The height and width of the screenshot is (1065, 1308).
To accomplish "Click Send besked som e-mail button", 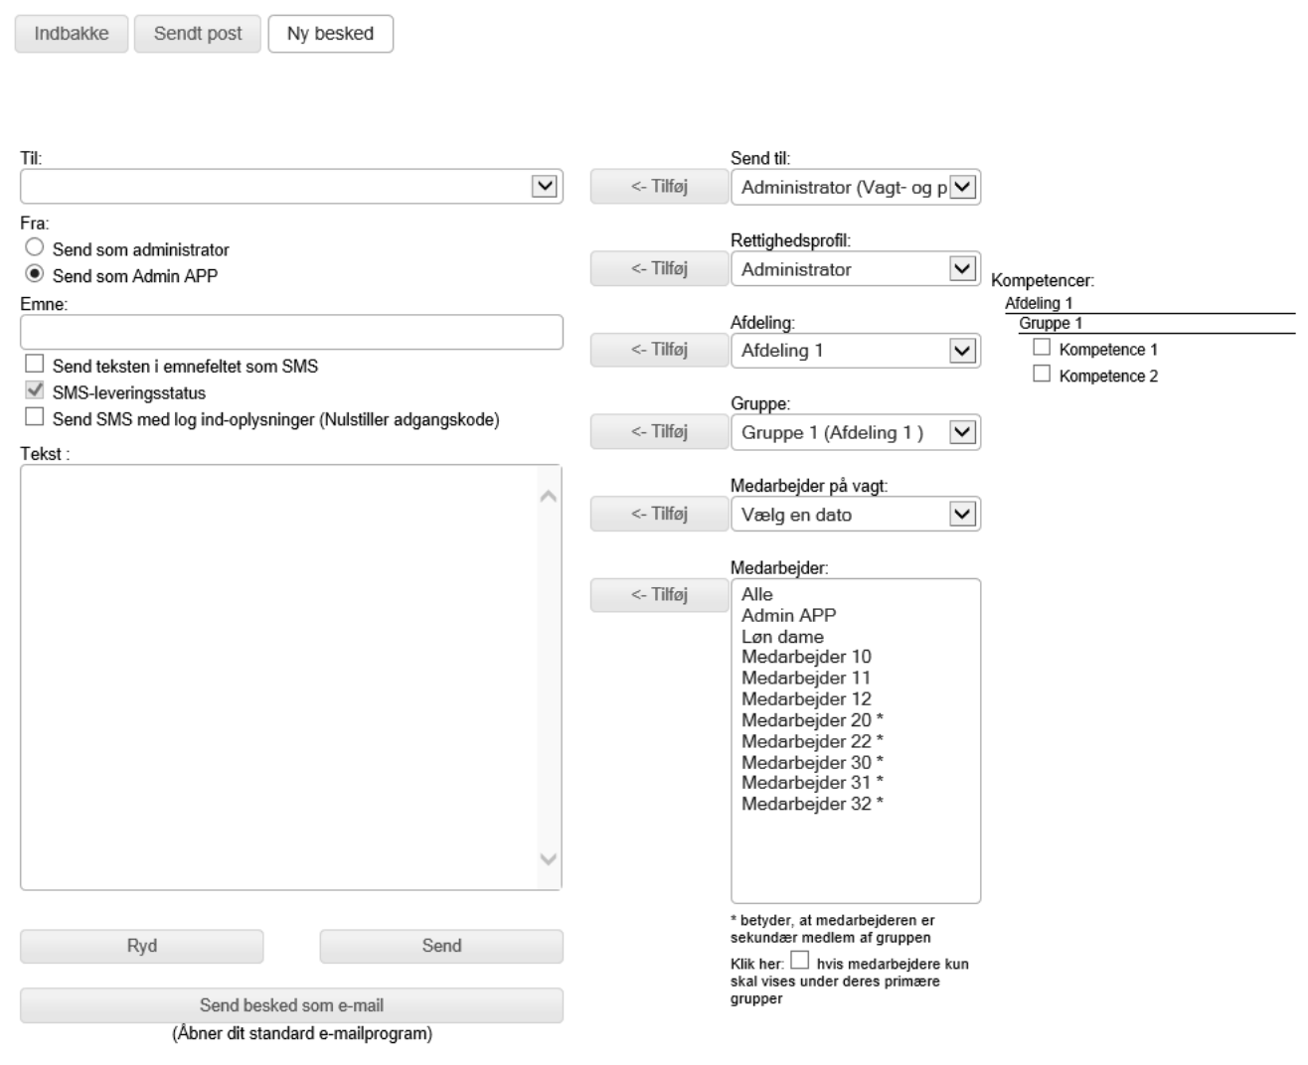I will pyautogui.click(x=291, y=1005).
